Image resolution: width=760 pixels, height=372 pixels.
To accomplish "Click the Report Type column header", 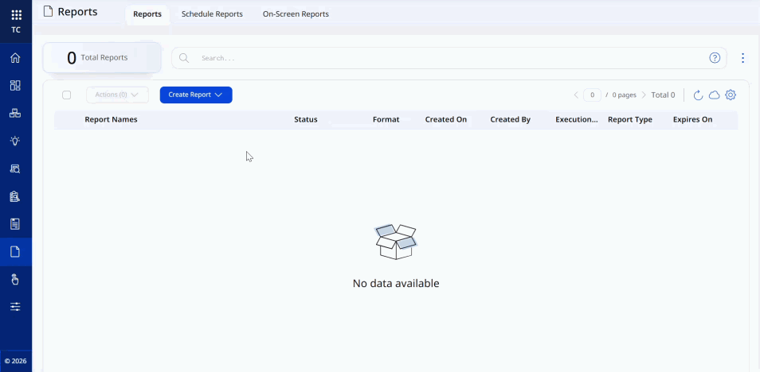I will tap(630, 119).
